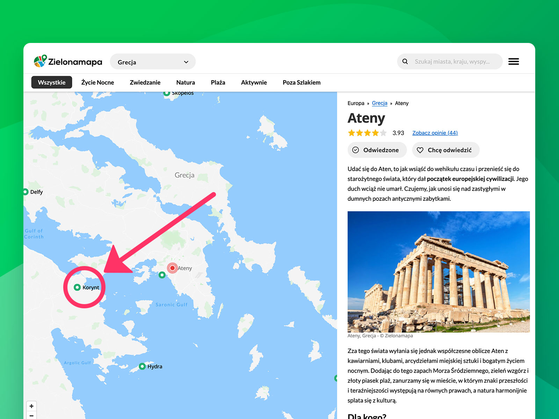Open the Poza Szlakiem tab
The width and height of the screenshot is (559, 419).
pos(302,82)
